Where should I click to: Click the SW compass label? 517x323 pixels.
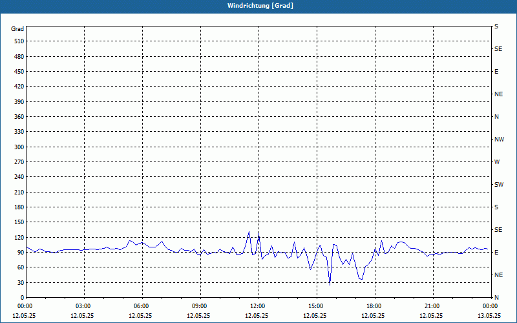tap(499, 185)
